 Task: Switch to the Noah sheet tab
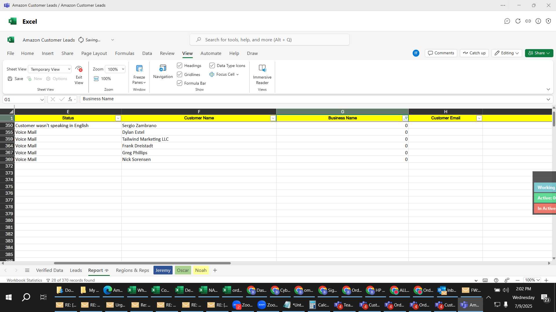[x=201, y=270]
